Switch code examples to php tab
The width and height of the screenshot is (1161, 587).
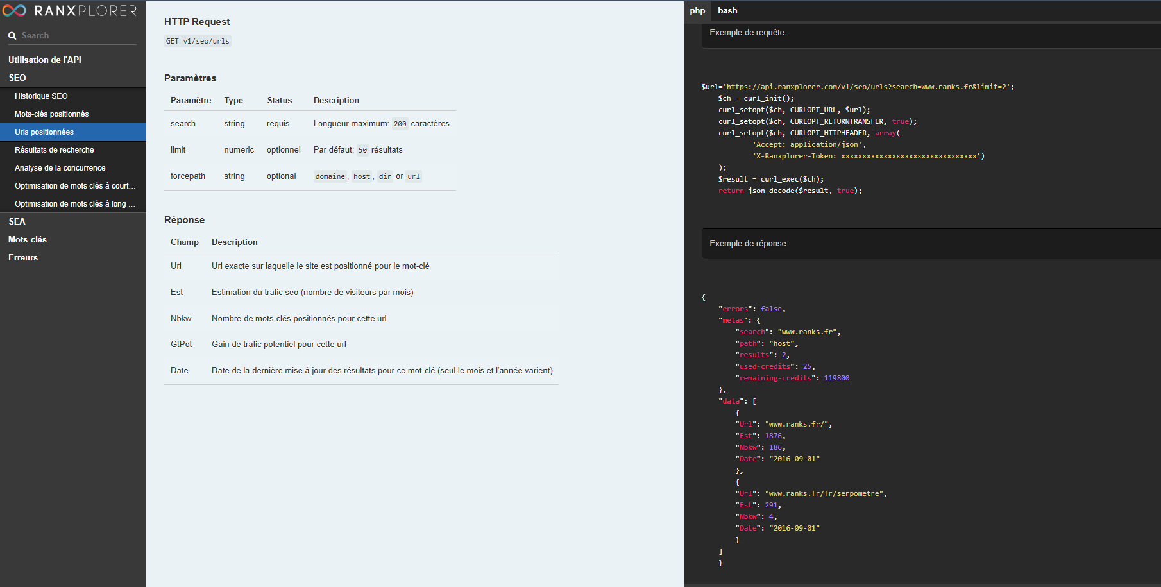(697, 11)
